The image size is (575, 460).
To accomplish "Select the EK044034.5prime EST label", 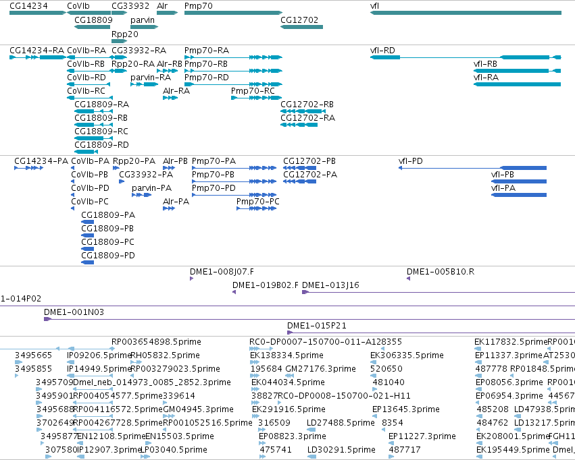I will tap(288, 382).
